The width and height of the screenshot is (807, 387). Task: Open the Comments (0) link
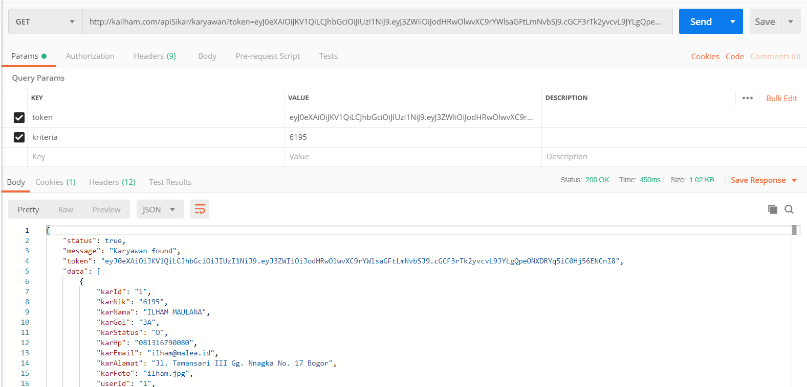click(x=775, y=57)
